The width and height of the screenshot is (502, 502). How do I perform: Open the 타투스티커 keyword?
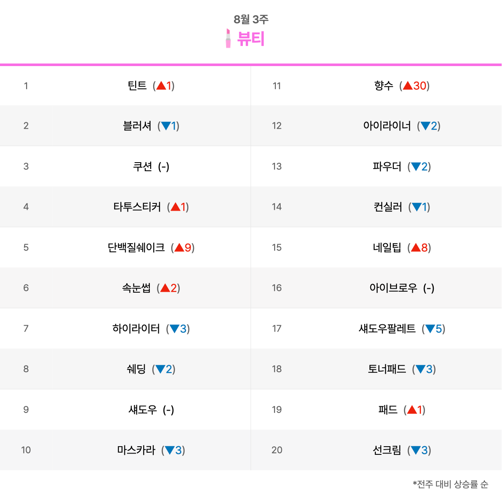pos(137,207)
